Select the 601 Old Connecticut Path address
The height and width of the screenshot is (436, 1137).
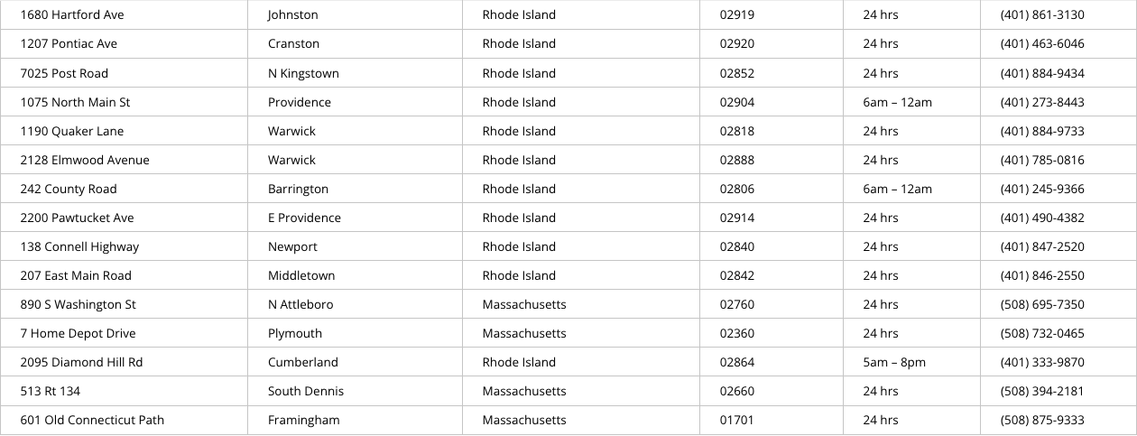[x=92, y=420]
